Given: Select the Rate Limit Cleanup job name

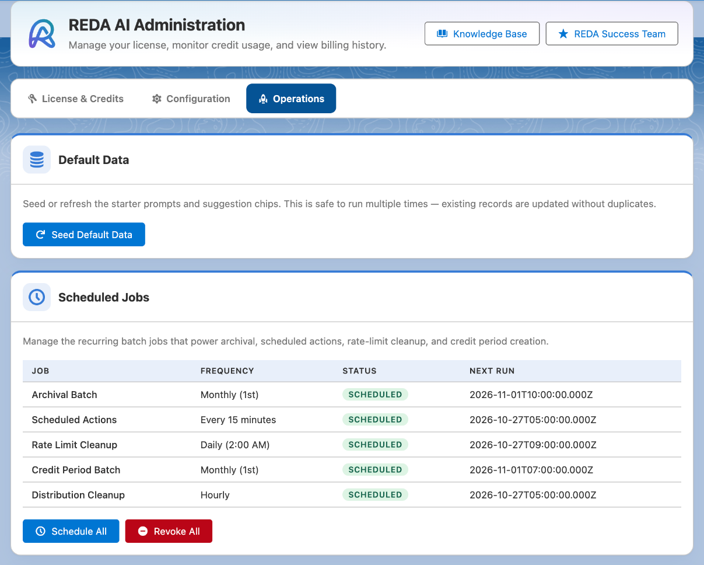Looking at the screenshot, I should pyautogui.click(x=75, y=445).
